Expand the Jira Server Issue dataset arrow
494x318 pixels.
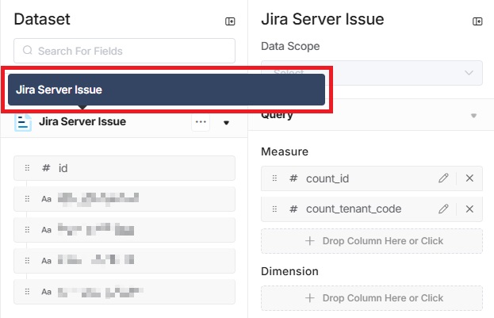coord(226,123)
